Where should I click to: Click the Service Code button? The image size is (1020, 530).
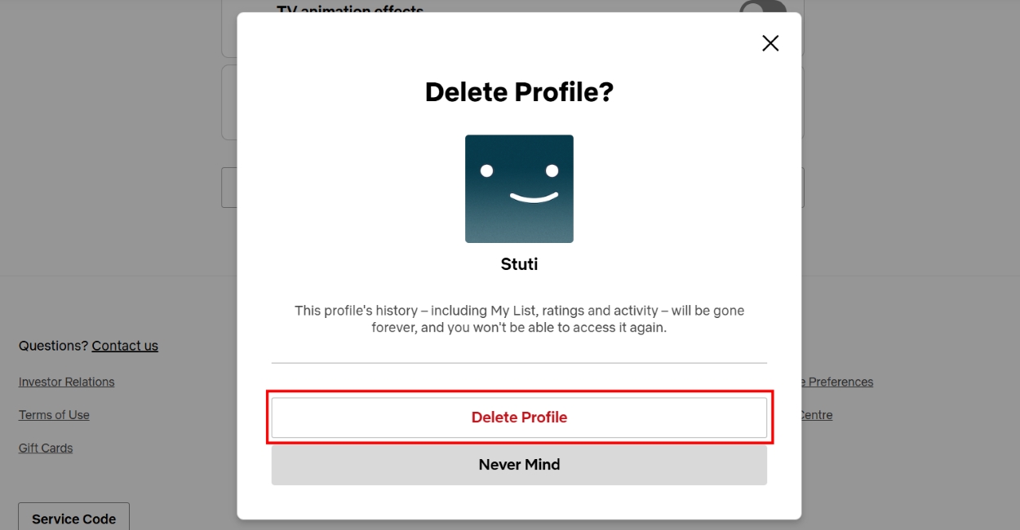(73, 518)
